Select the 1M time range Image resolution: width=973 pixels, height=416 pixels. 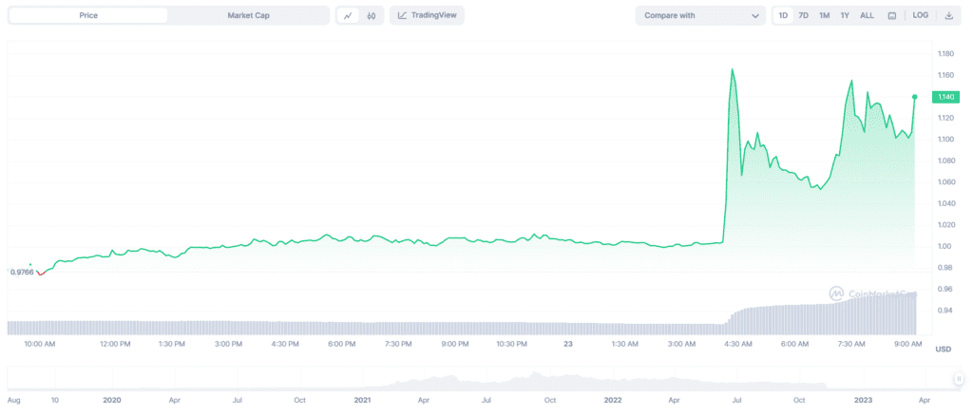[x=824, y=15]
